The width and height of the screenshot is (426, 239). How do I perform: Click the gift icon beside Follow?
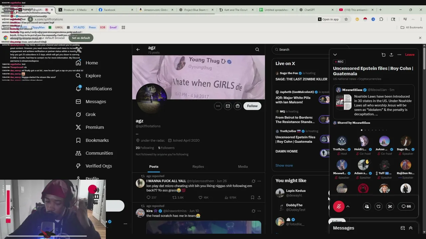pos(237,106)
